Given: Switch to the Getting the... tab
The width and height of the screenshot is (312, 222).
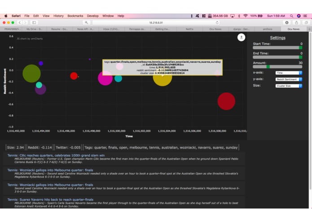Looking at the screenshot, I should (163, 29).
